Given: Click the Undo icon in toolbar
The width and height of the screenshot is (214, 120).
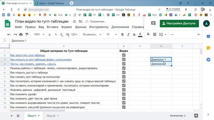Looking at the screenshot, I should 9,35.
